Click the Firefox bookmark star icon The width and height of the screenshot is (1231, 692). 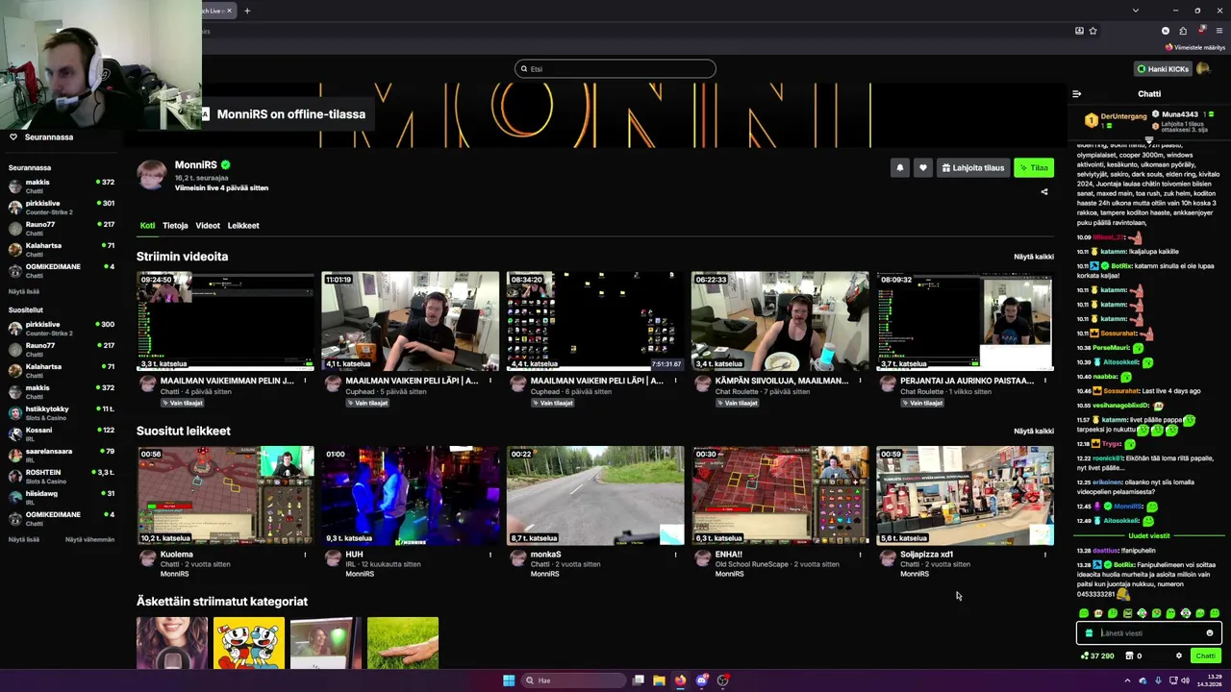pos(1093,31)
